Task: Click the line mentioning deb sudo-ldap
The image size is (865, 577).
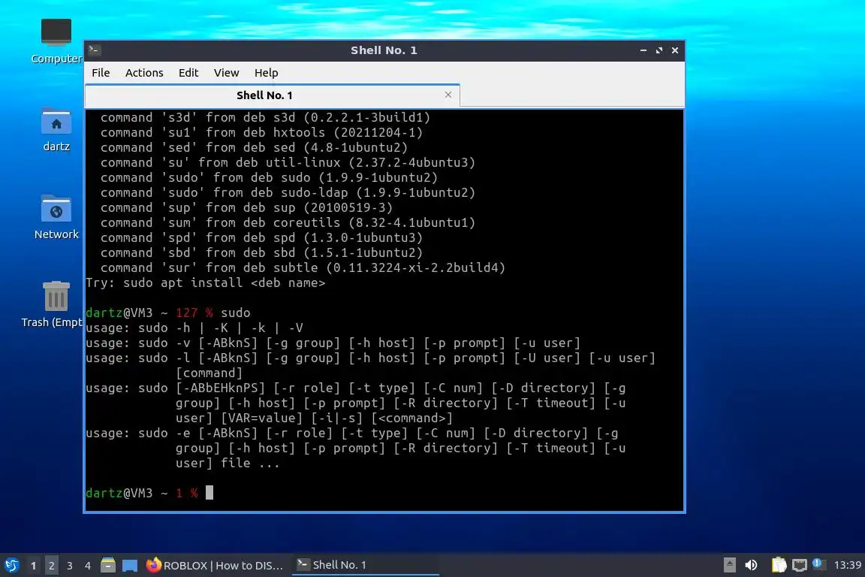Action: coord(288,192)
